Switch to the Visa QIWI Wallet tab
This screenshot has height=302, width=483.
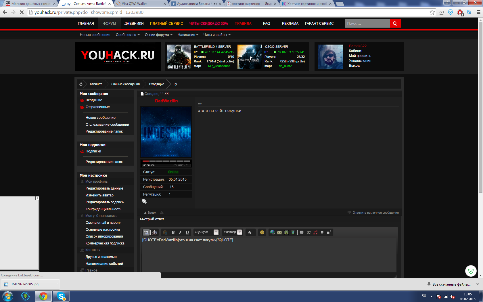(141, 4)
